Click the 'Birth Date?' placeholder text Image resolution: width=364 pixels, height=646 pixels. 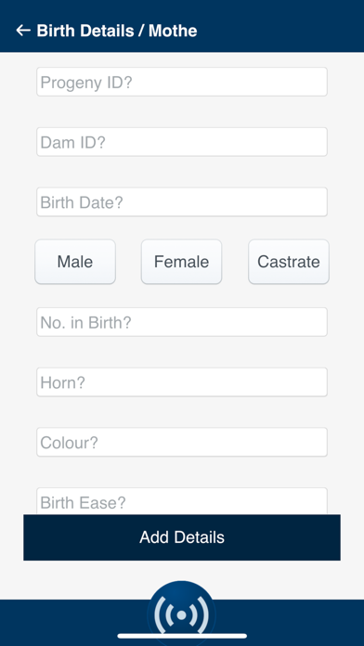(x=82, y=202)
